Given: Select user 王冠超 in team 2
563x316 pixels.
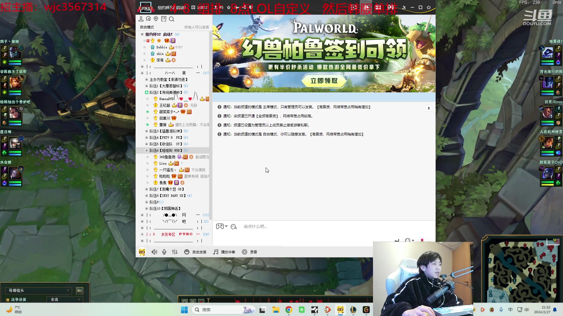Looking at the screenshot, I should coord(165,105).
